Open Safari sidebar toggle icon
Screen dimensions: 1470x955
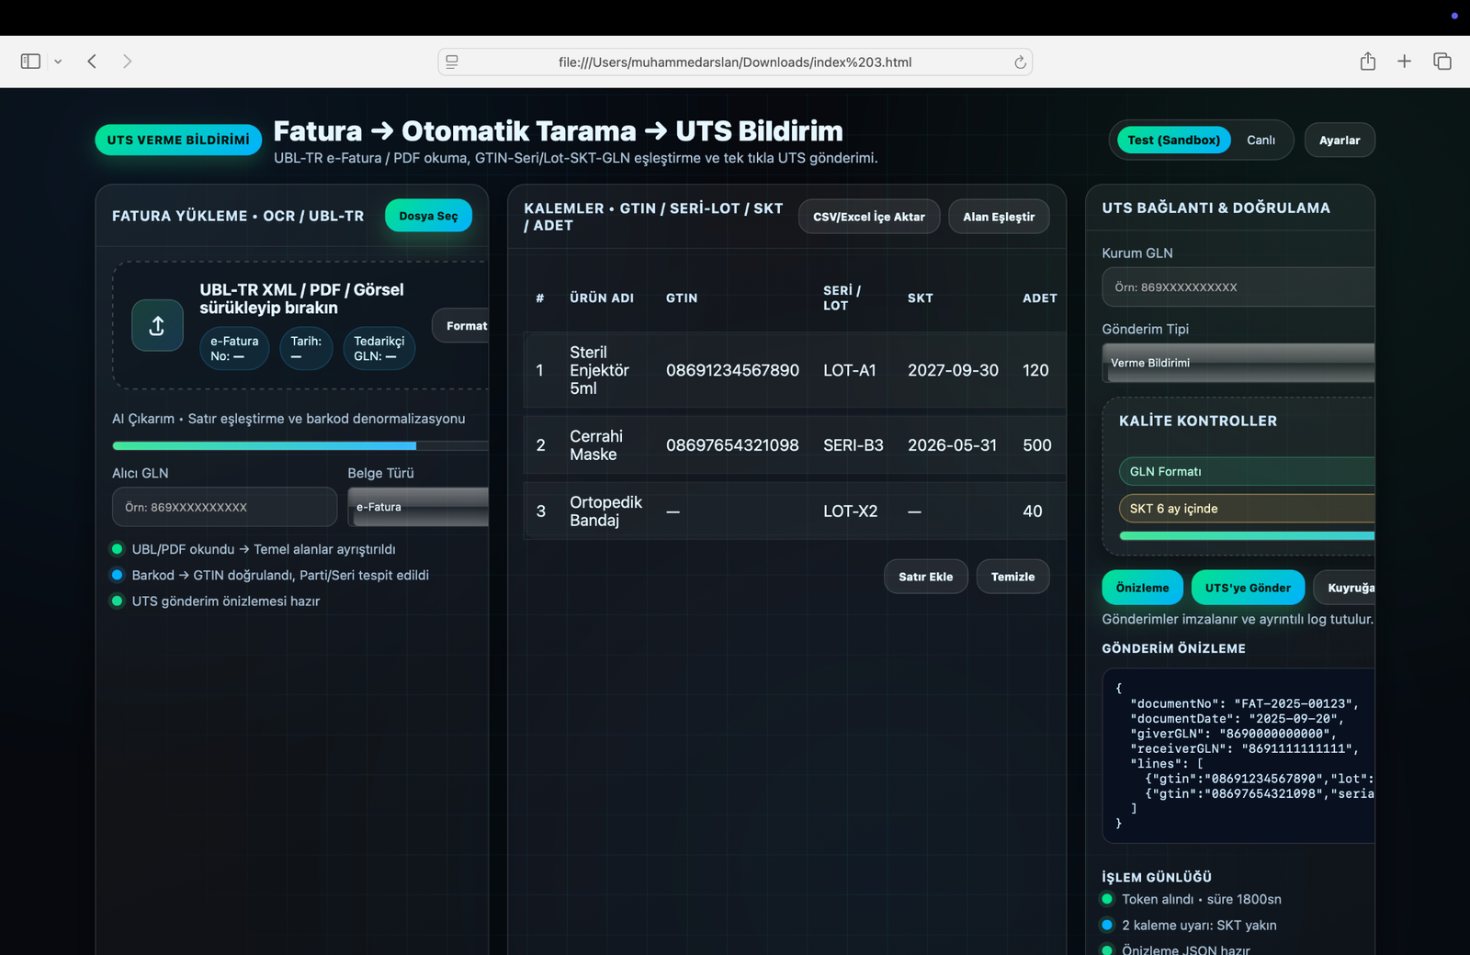30,62
